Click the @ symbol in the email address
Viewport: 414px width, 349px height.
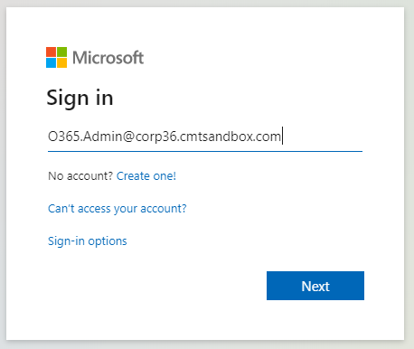(128, 137)
